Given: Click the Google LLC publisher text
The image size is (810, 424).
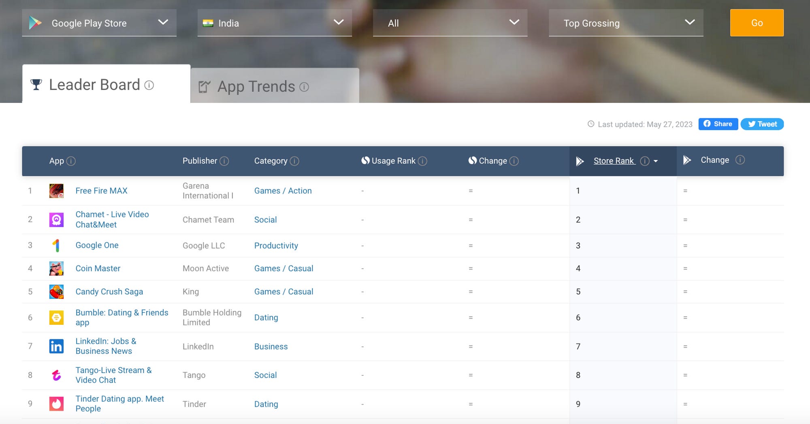Looking at the screenshot, I should [x=204, y=246].
